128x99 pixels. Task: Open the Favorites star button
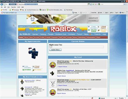[x=4, y=10]
